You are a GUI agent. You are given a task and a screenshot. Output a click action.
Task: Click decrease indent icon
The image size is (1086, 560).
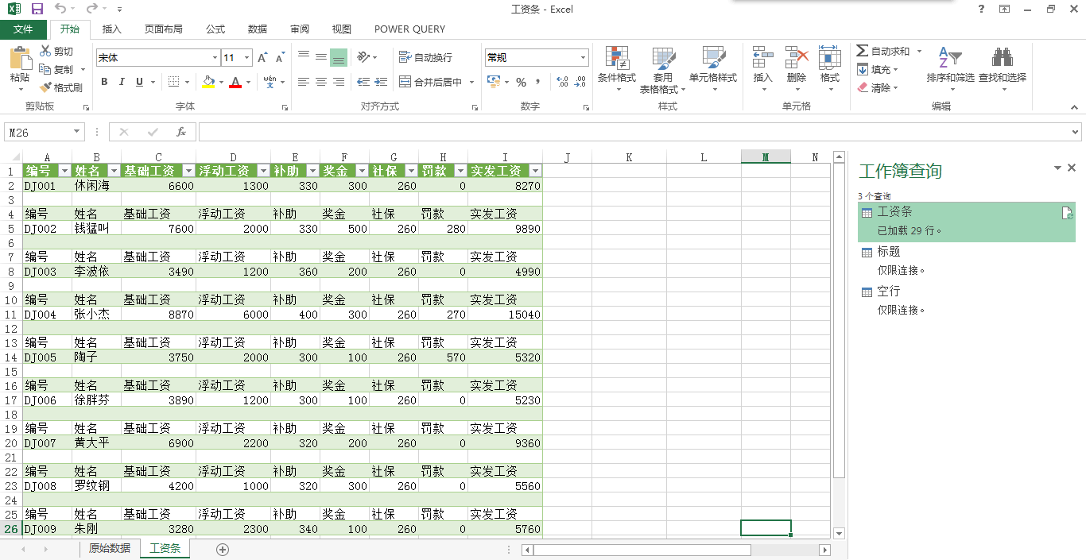[x=363, y=82]
